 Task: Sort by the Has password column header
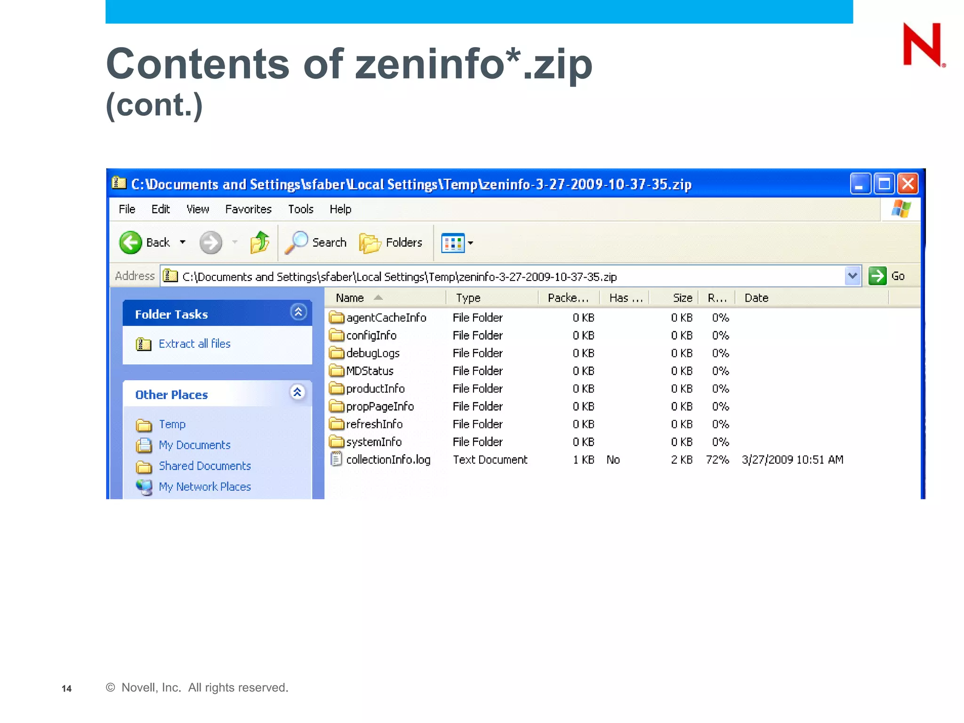click(625, 298)
